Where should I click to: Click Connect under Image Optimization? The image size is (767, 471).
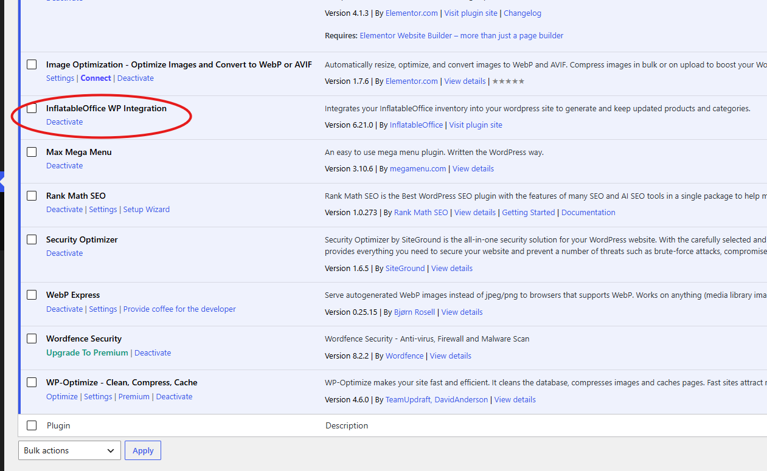[95, 78]
